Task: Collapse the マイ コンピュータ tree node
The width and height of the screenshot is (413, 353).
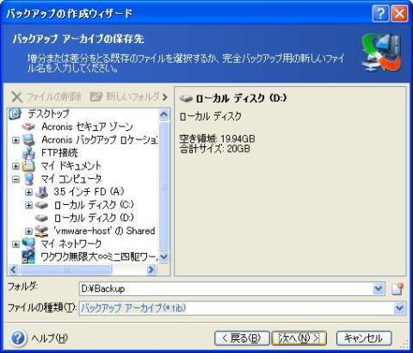Action: point(15,179)
